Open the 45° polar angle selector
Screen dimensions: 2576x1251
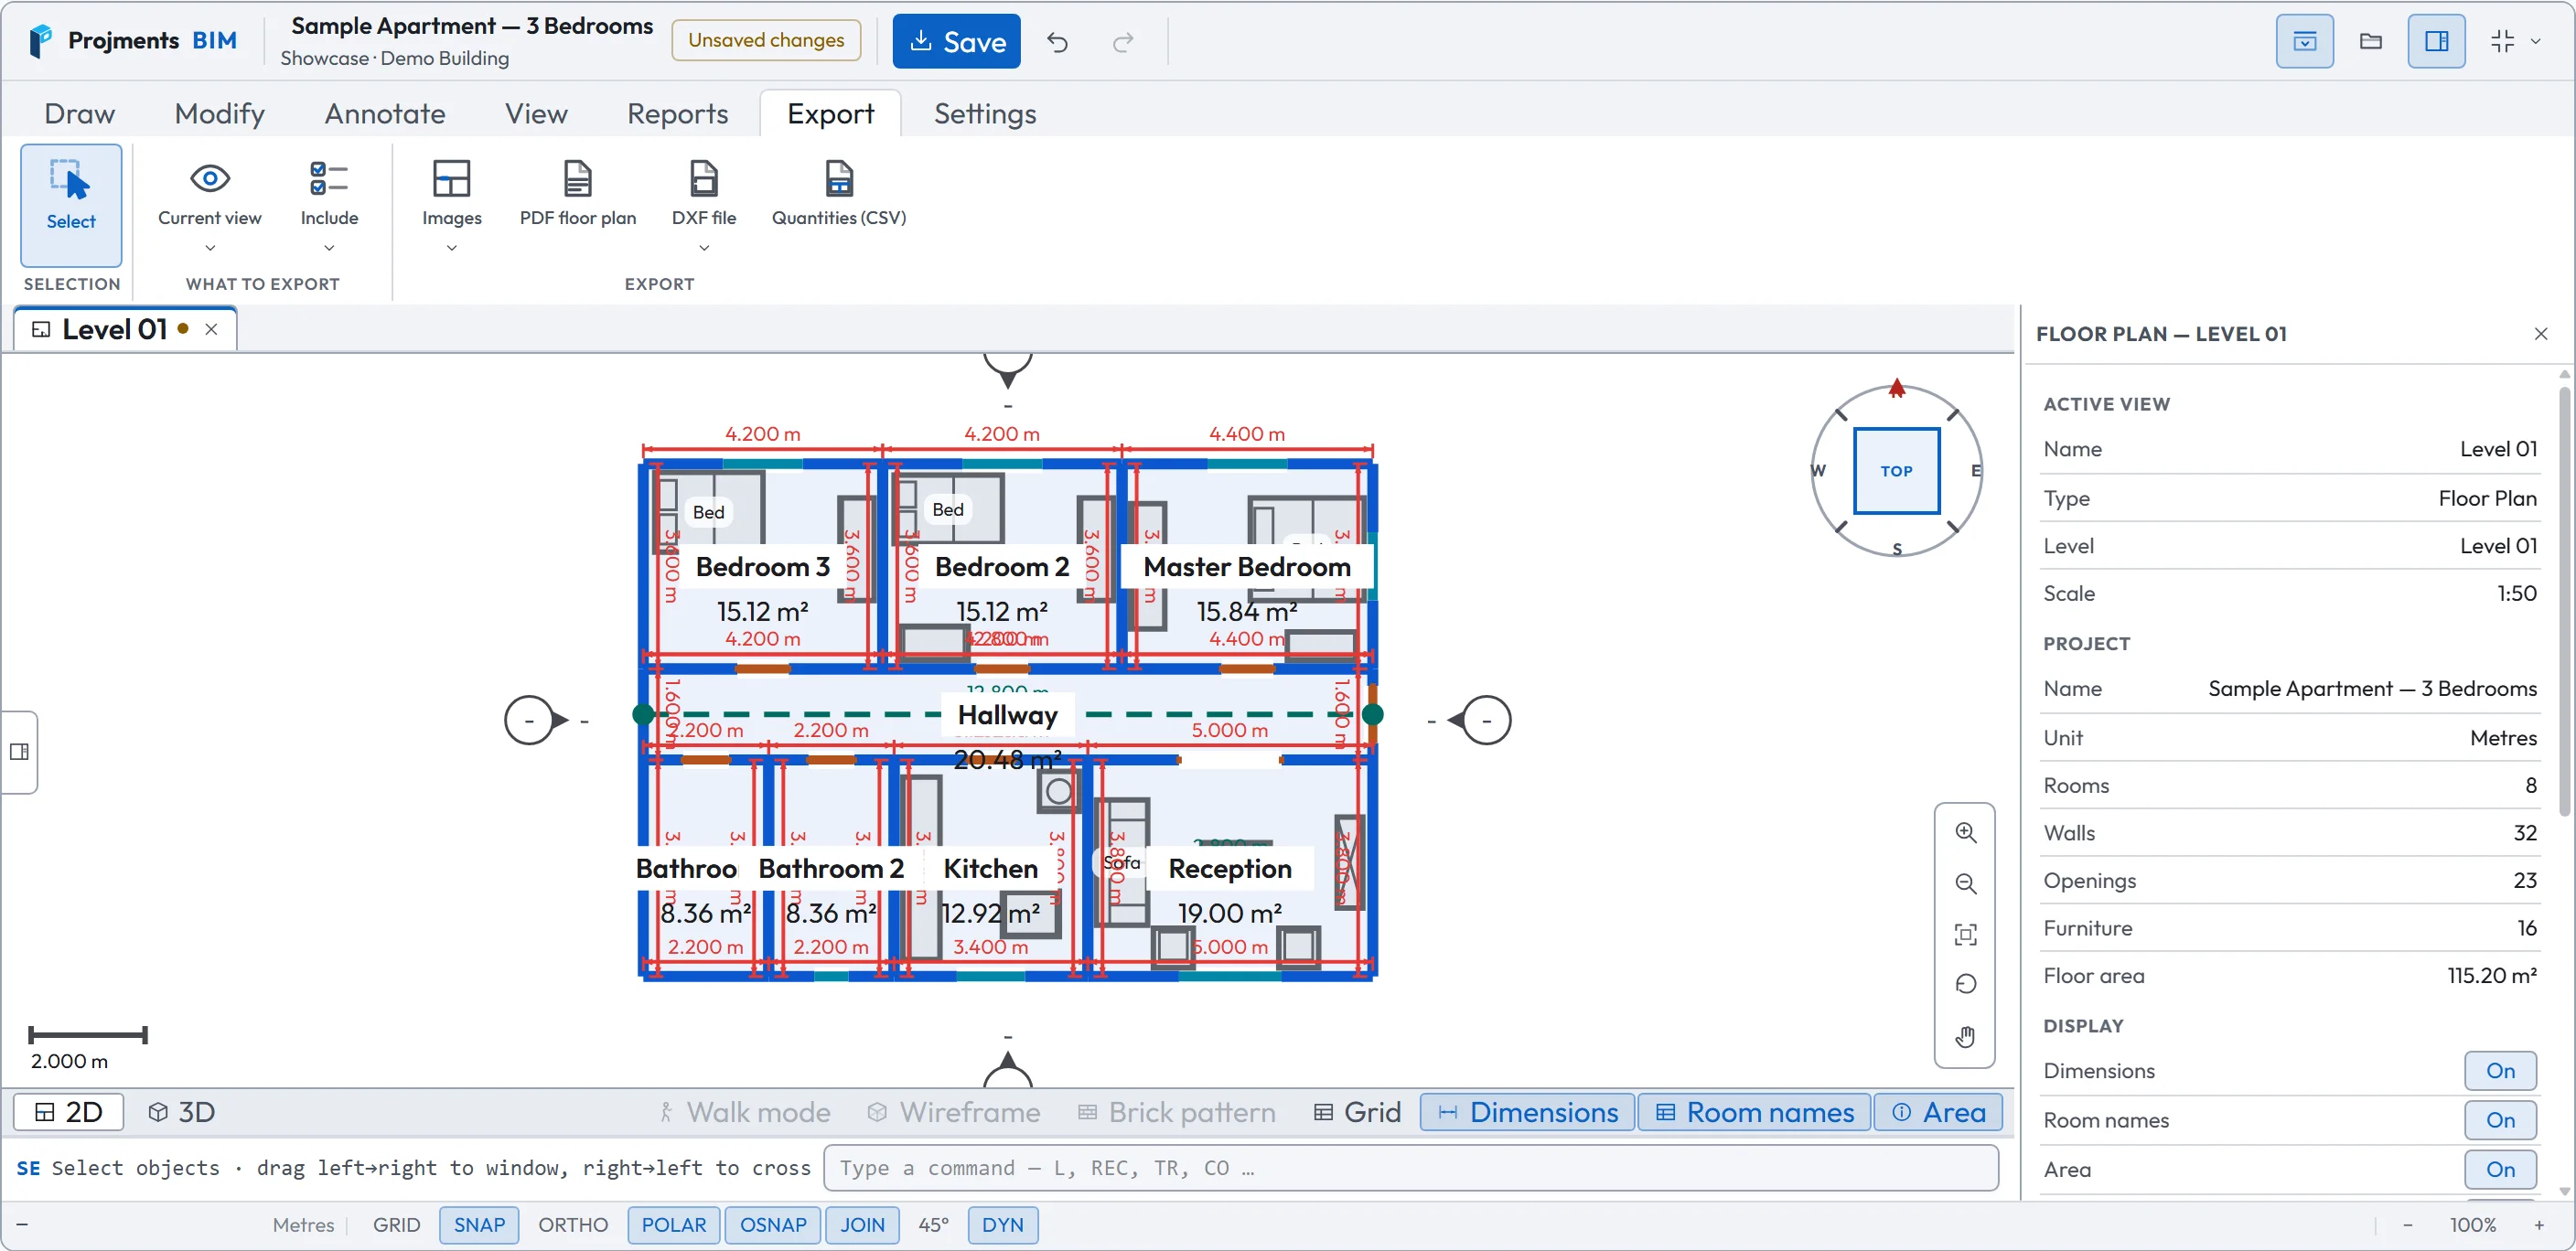pyautogui.click(x=933, y=1225)
